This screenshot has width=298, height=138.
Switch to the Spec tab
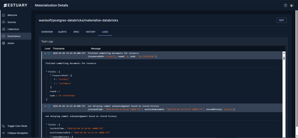pyautogui.click(x=76, y=32)
